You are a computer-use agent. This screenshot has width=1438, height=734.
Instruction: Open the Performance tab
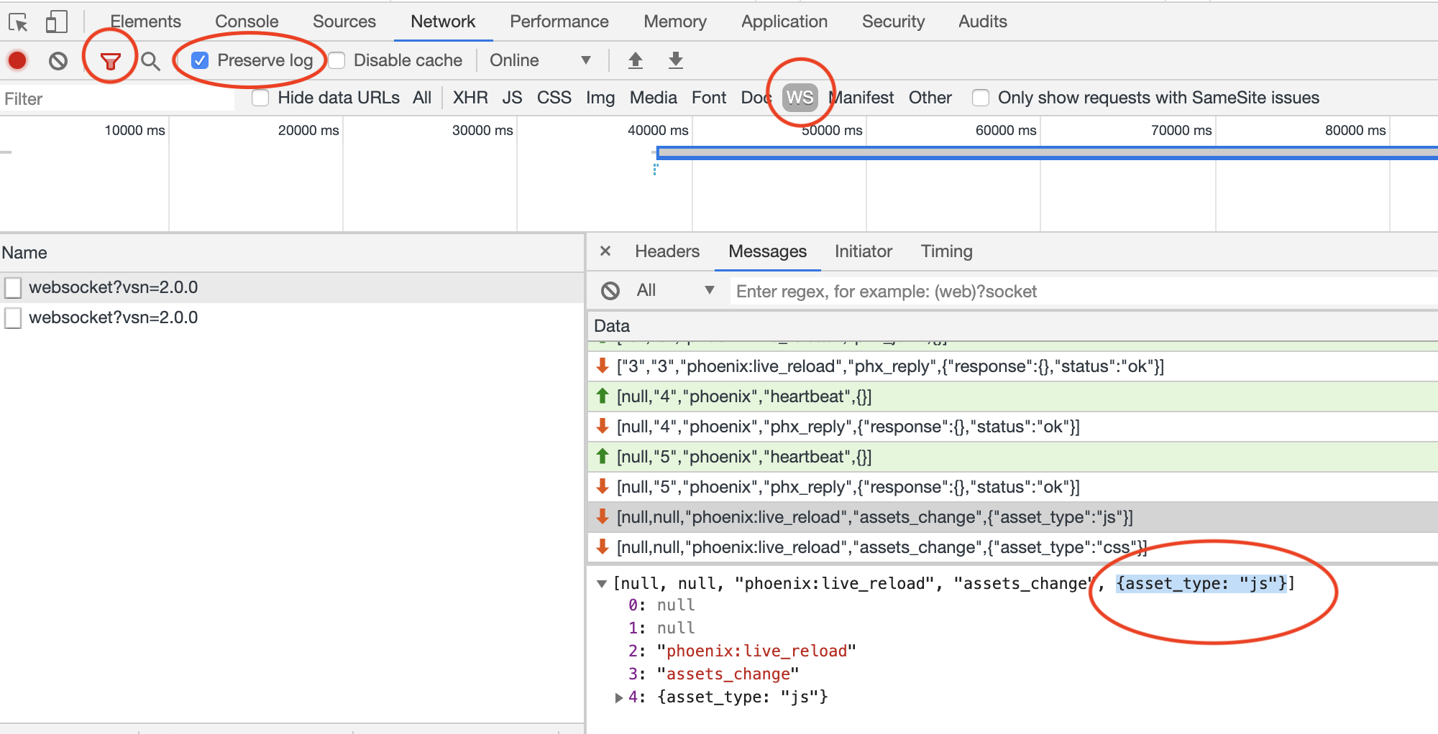559,22
